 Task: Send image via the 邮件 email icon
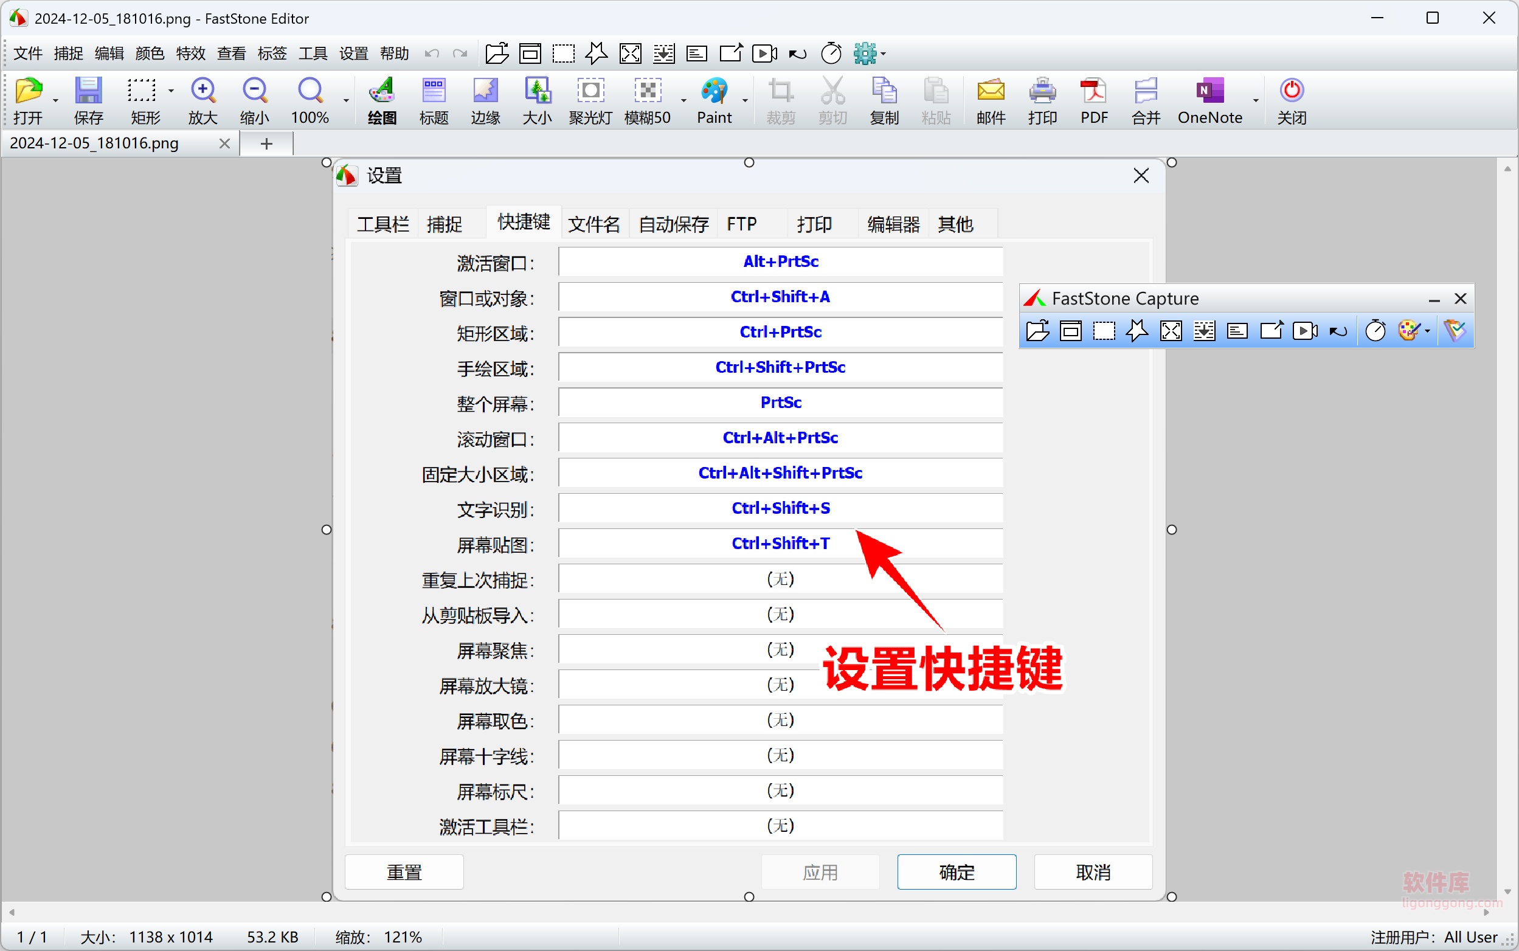coord(990,99)
